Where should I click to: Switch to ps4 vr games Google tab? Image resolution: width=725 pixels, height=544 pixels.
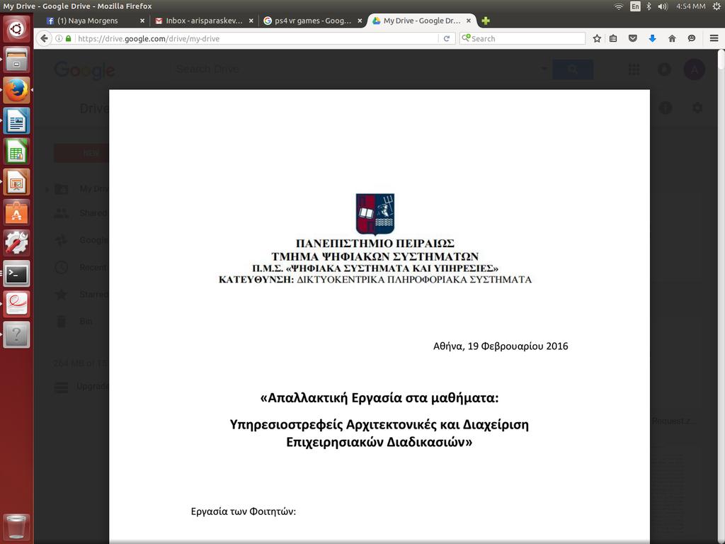pyautogui.click(x=313, y=21)
